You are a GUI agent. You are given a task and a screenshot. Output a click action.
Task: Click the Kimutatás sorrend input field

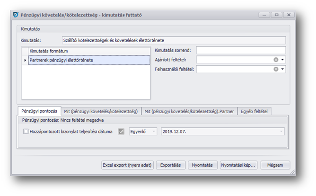tap(241, 50)
